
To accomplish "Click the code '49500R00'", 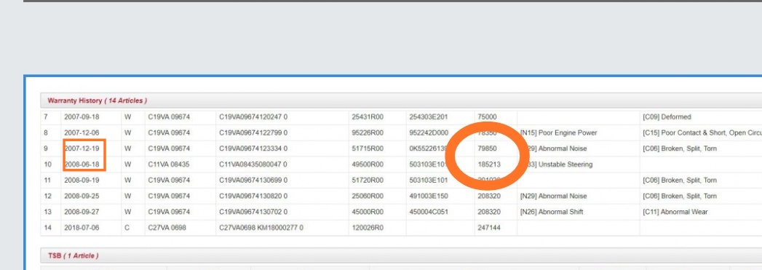I will [368, 164].
